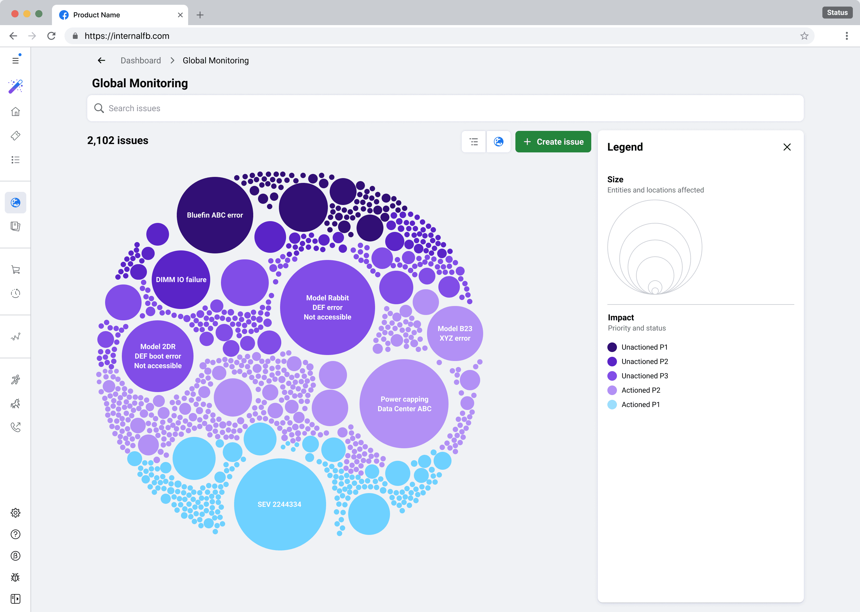
Task: Toggle the sidebar collapse panel icon
Action: tap(16, 599)
